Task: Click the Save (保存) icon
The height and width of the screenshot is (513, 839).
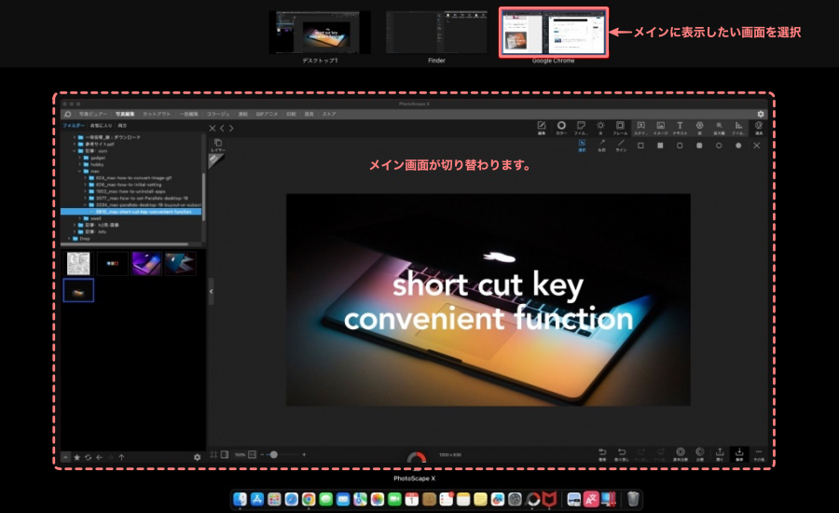Action: (739, 454)
